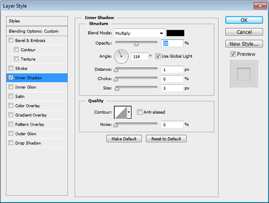Click the Make Default button

124,139
